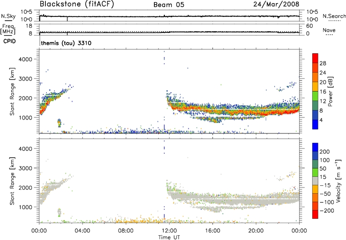Click the '60' Nave scale value
Screen dimensions: 346x240
tap(309, 26)
